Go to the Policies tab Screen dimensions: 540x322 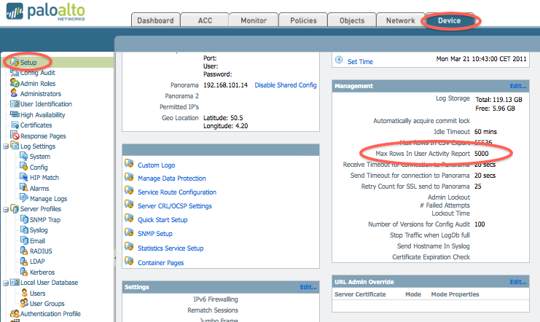(x=303, y=20)
